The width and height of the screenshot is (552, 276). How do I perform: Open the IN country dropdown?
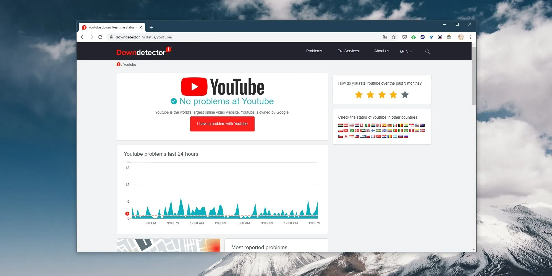pyautogui.click(x=406, y=51)
